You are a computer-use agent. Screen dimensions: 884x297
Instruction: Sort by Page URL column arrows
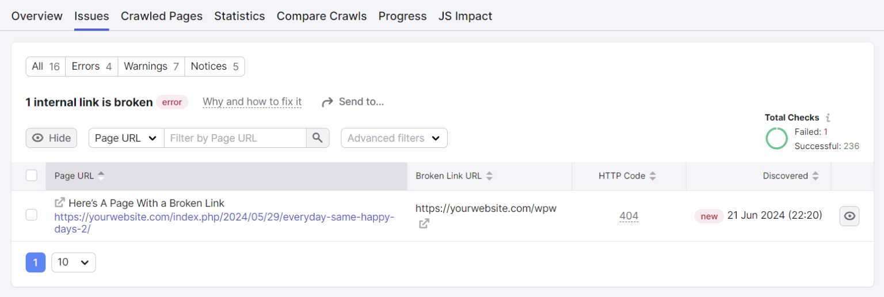click(x=101, y=176)
